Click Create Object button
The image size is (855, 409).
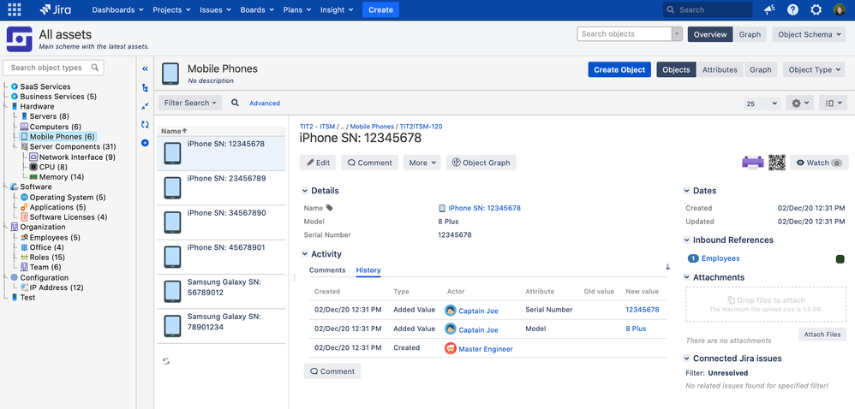(x=620, y=69)
